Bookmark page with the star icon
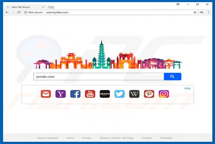Screen dimensions: 215x144 pyautogui.click(x=195, y=12)
